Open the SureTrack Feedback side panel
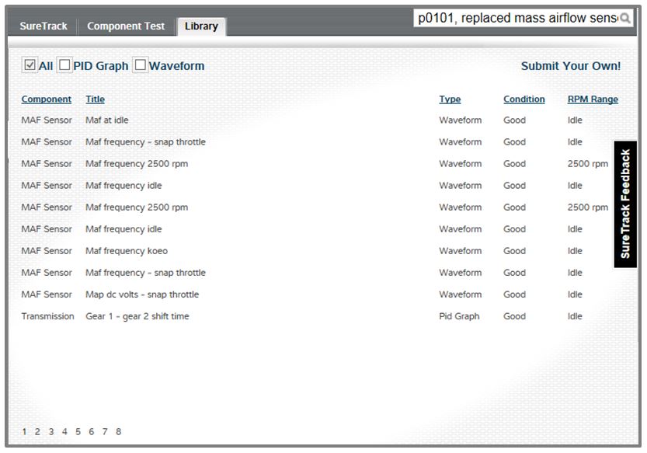The image size is (647, 453). (x=625, y=204)
